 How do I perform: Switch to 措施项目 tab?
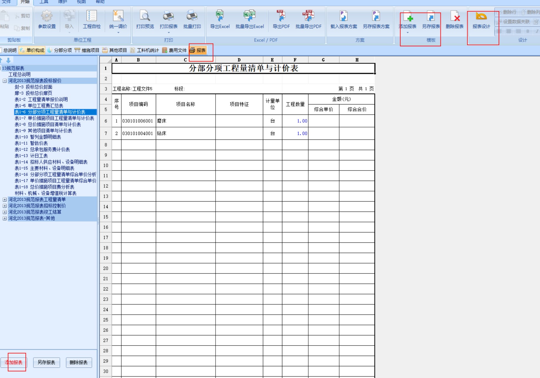87,50
